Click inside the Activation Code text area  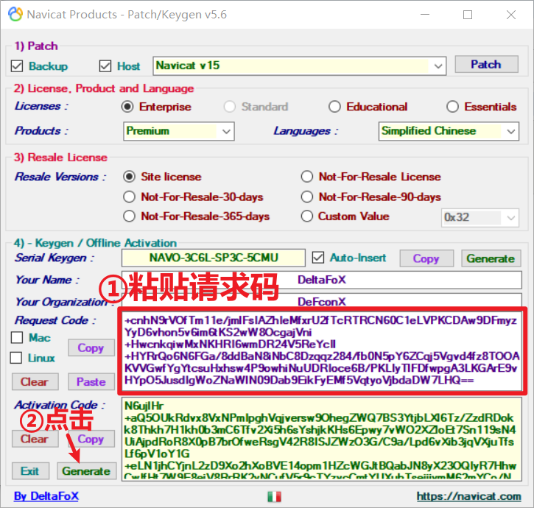[322, 439]
